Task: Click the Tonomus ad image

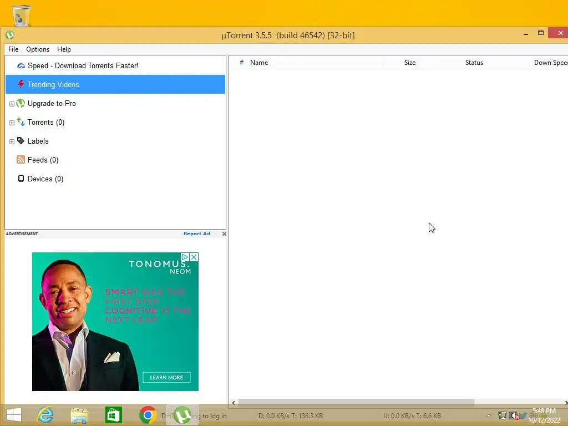Action: [x=115, y=322]
